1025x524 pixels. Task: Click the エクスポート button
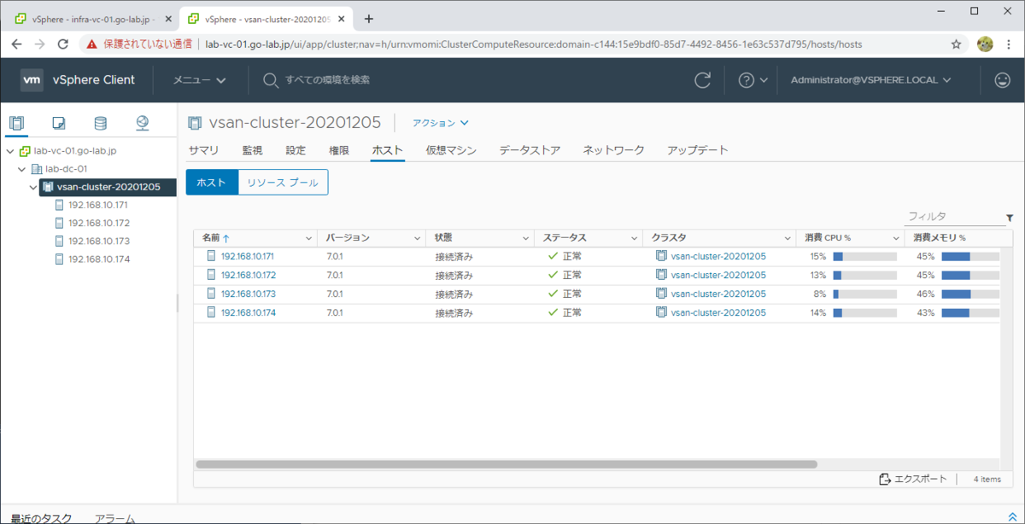[x=913, y=479]
